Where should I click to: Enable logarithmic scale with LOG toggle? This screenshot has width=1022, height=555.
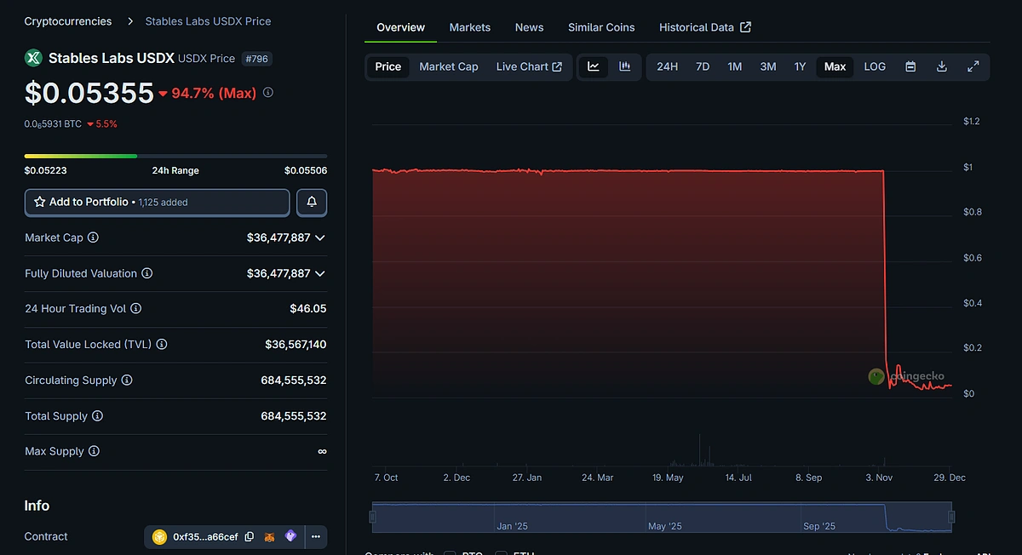874,66
